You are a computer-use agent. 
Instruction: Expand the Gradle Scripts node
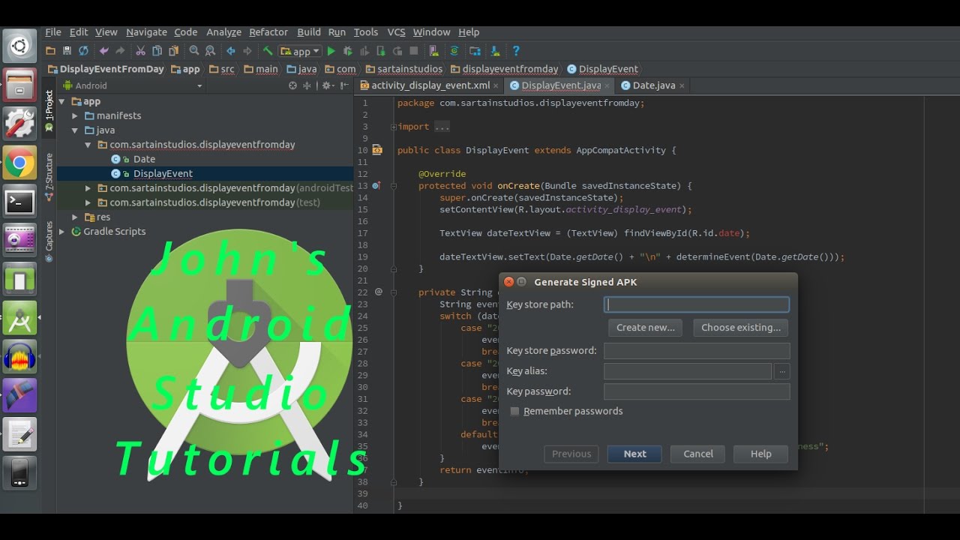pos(61,232)
